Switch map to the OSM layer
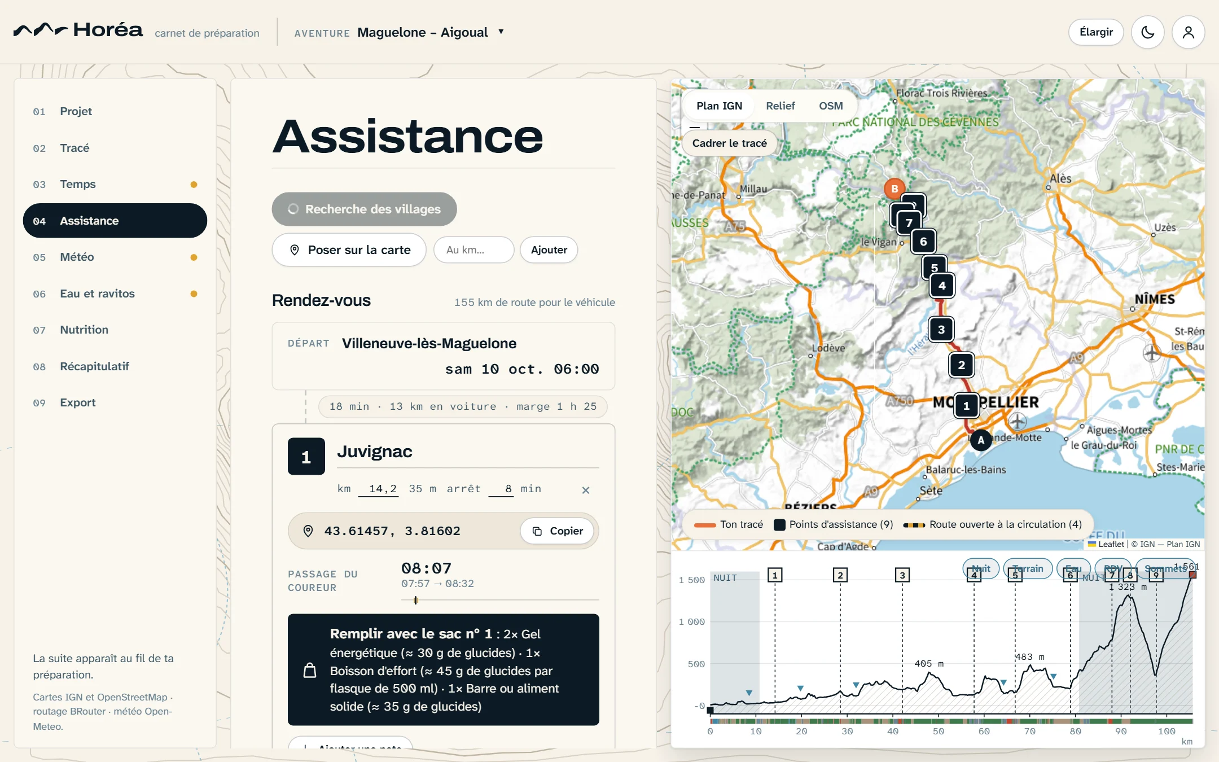1219x762 pixels. coord(831,106)
